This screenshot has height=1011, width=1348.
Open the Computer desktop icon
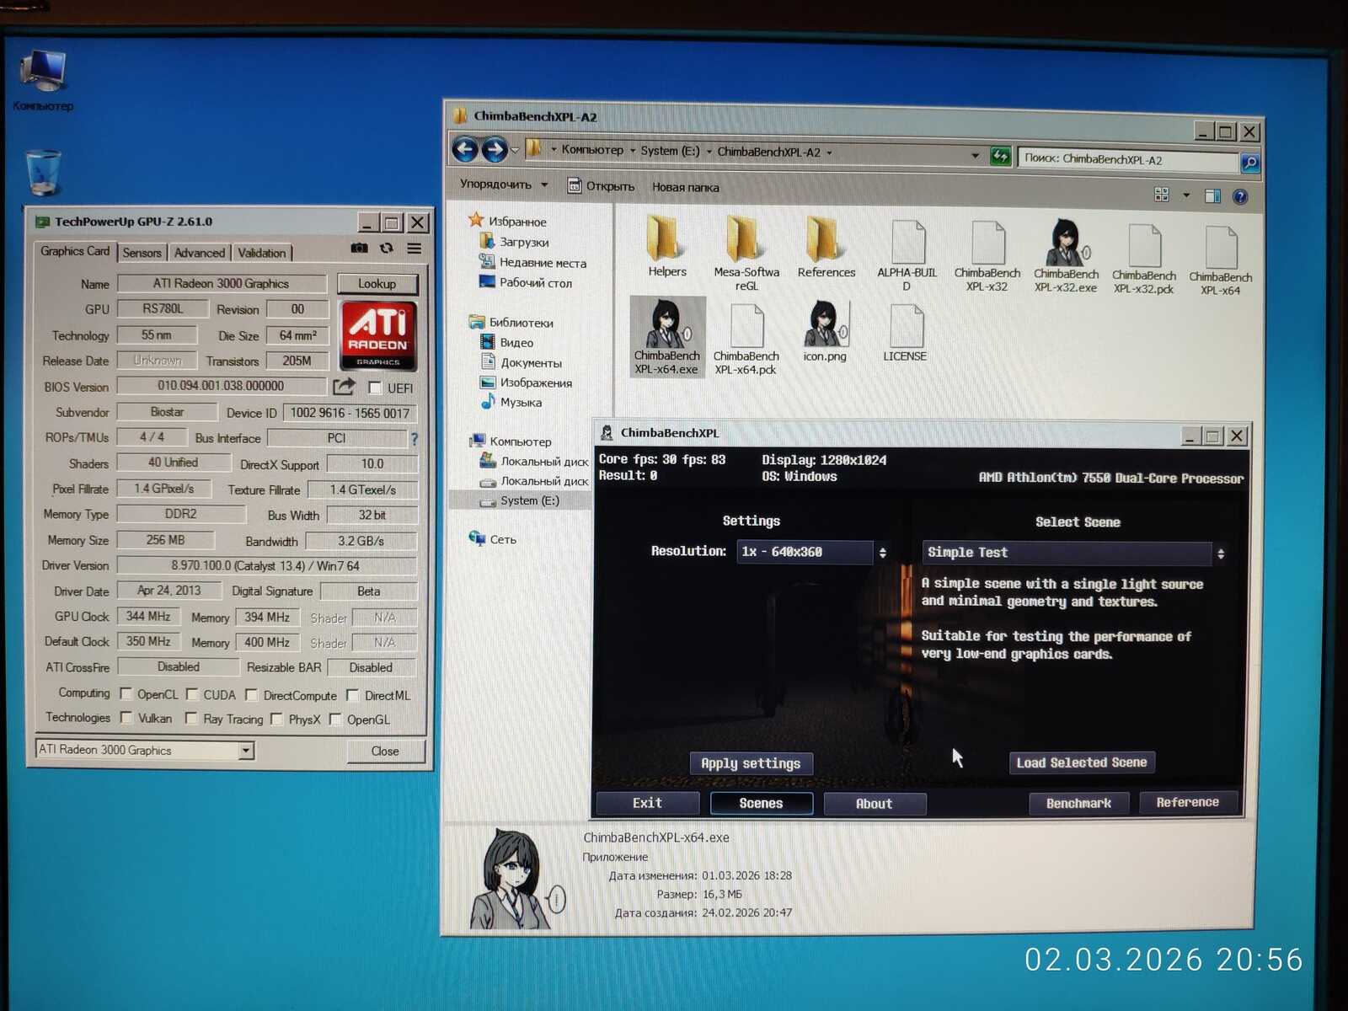pos(43,81)
